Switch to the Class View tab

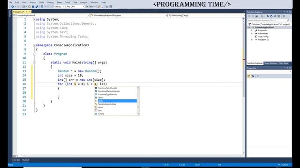pos(283,63)
